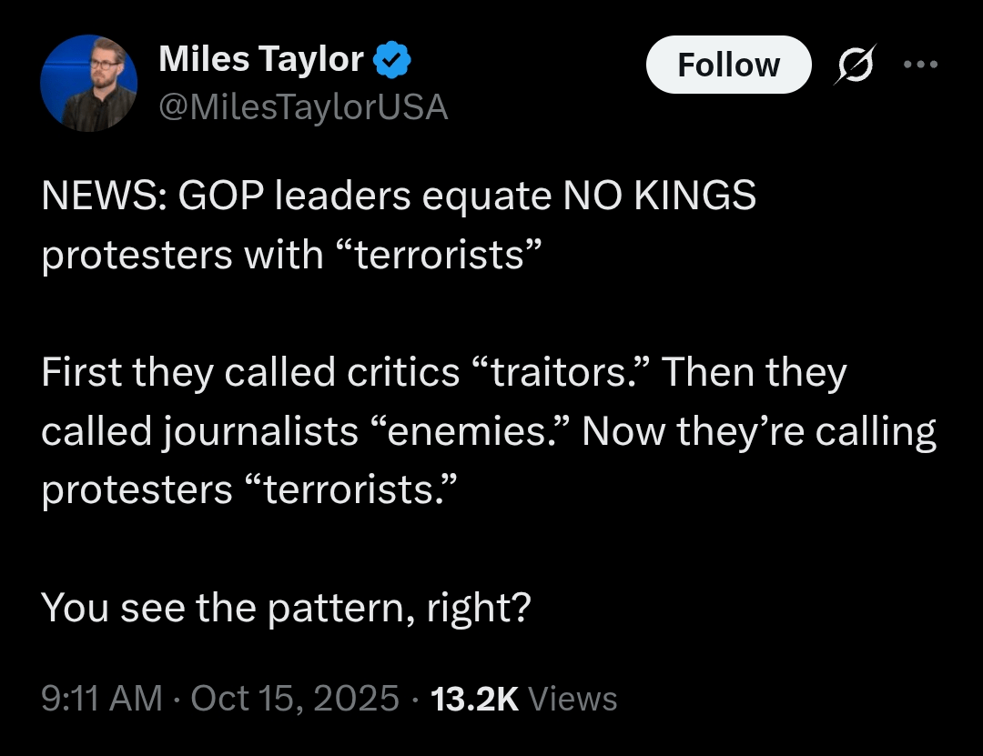The height and width of the screenshot is (756, 983).
Task: Open Miles Taylor's profile picture
Action: [88, 83]
